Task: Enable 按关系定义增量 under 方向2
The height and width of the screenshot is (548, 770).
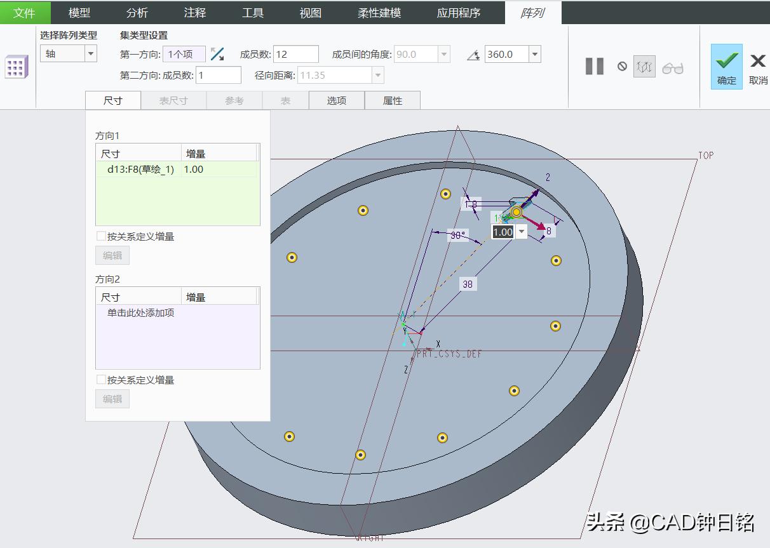Action: [x=100, y=380]
